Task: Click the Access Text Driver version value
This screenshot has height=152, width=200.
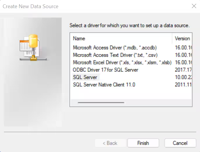Action: point(183,55)
